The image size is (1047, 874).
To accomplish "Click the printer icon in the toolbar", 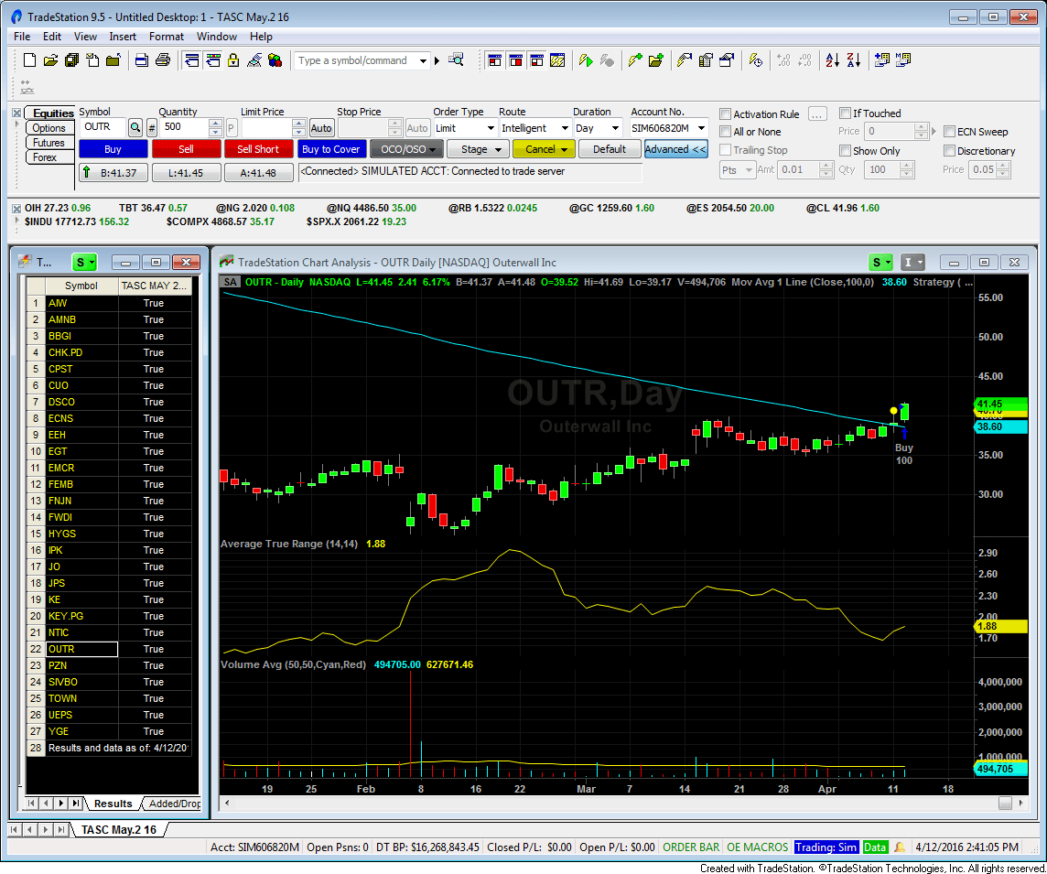I will coord(162,60).
